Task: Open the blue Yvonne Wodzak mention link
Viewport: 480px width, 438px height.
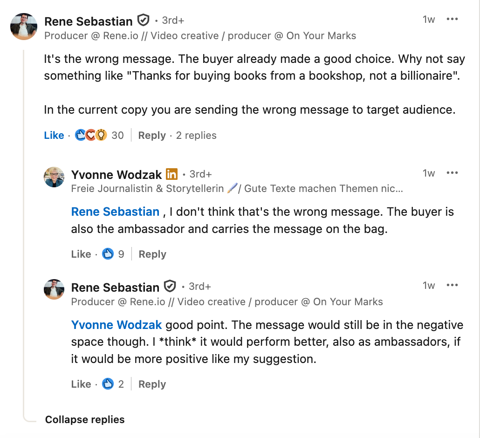Action: point(117,325)
